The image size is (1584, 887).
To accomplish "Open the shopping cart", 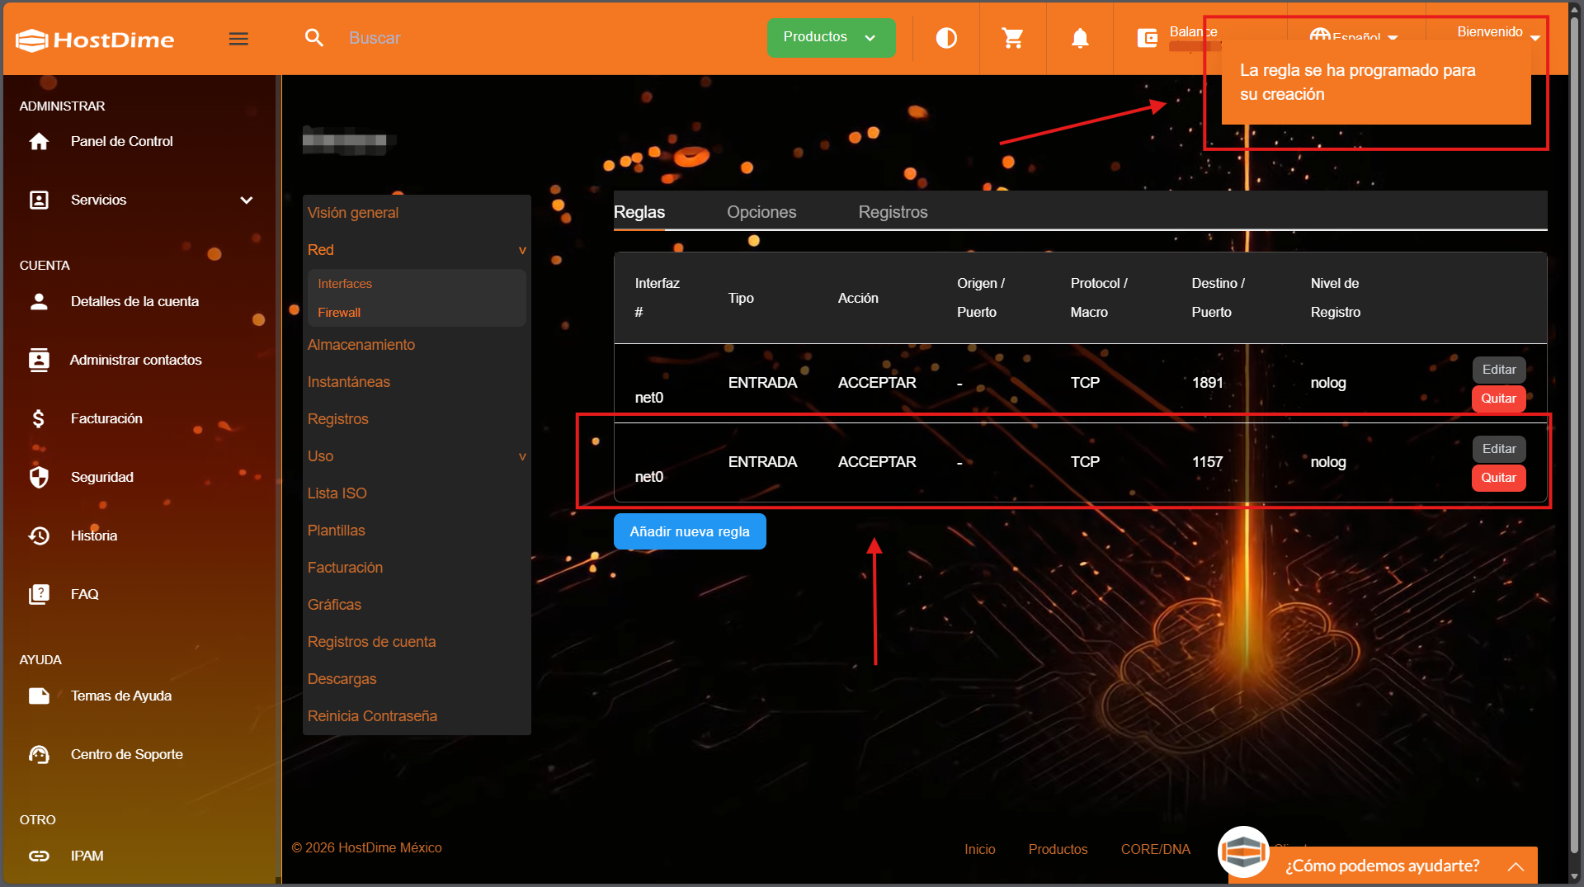I will pyautogui.click(x=1012, y=38).
